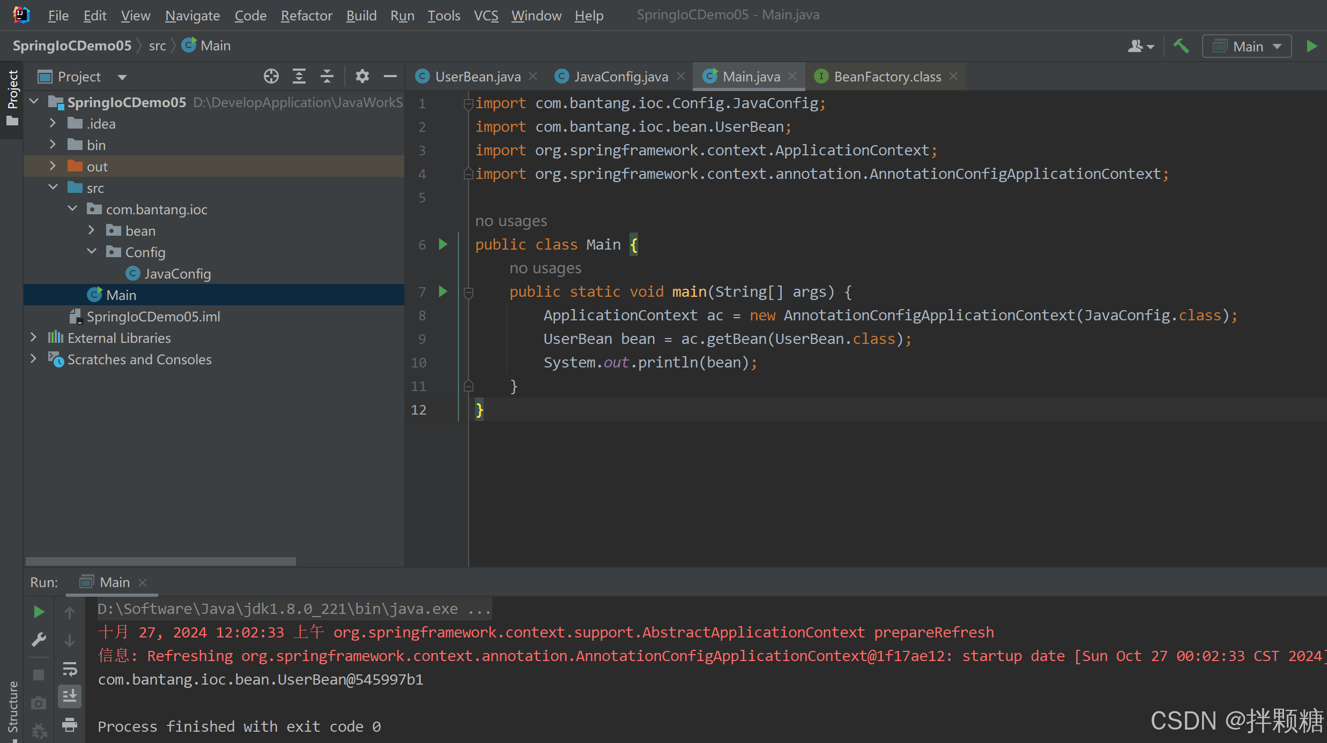Toggle Scroll to End in console
This screenshot has height=743, width=1327.
pos(70,696)
